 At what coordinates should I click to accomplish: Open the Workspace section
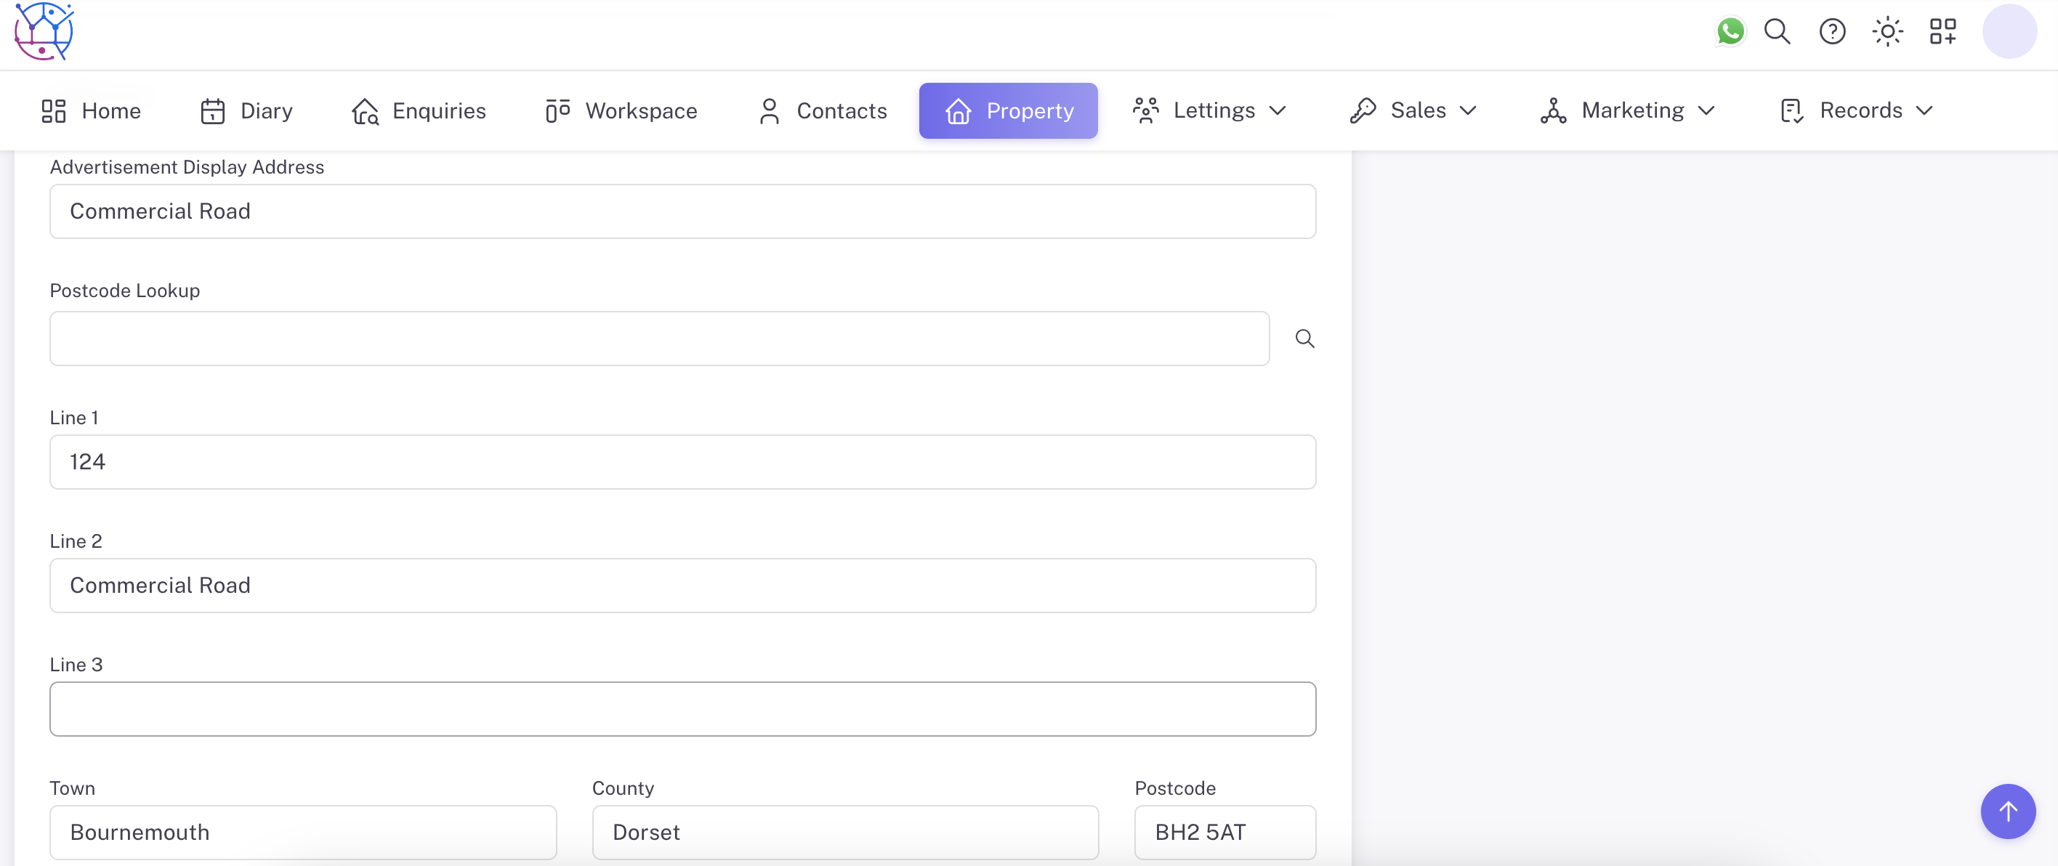point(621,110)
